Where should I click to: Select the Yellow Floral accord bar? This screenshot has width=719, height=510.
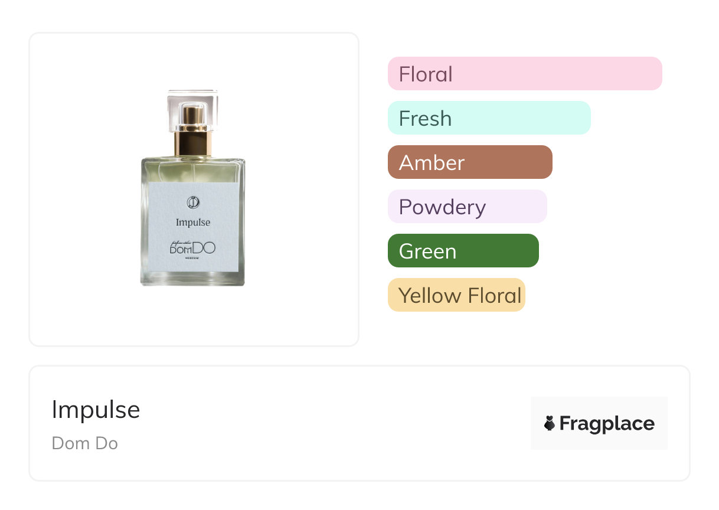click(456, 295)
